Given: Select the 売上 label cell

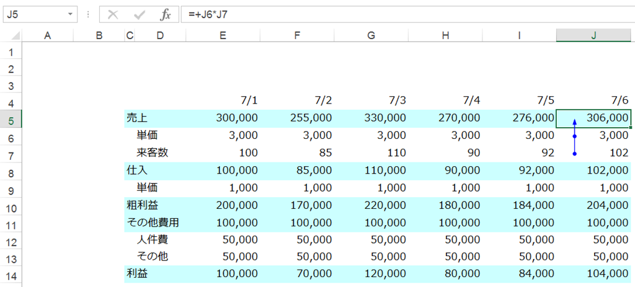Looking at the screenshot, I should click(x=156, y=118).
